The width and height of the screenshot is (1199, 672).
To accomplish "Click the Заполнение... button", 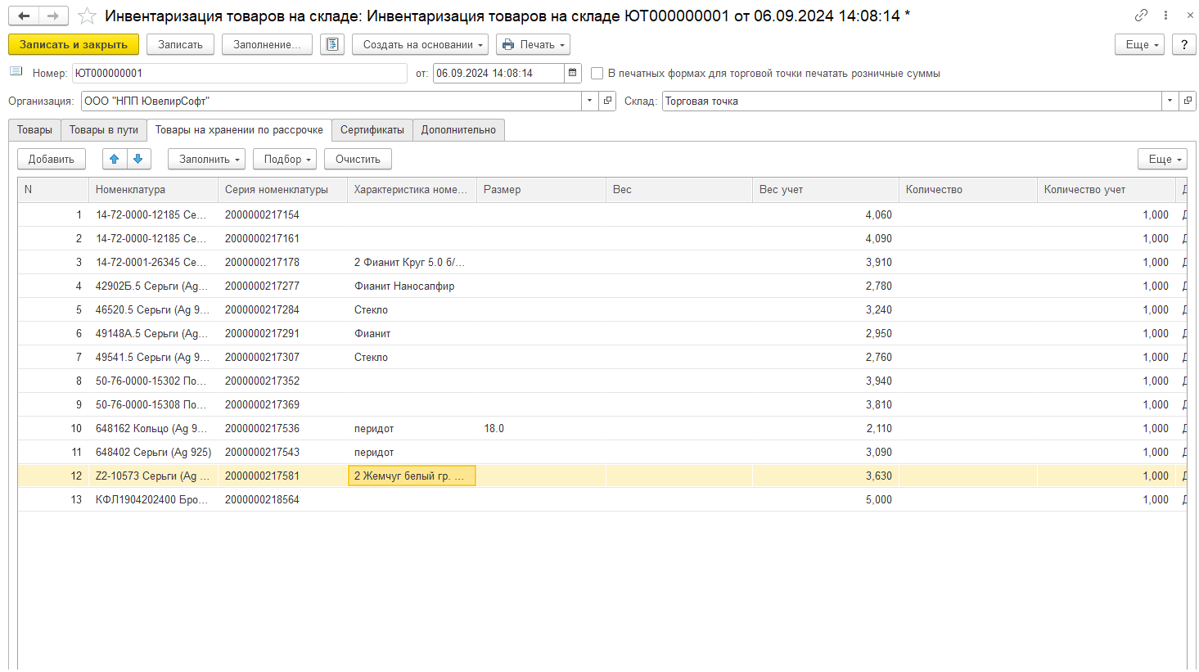I will (267, 44).
